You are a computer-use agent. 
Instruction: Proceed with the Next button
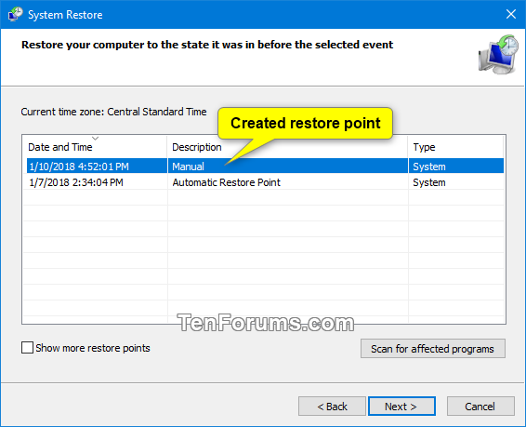401,407
